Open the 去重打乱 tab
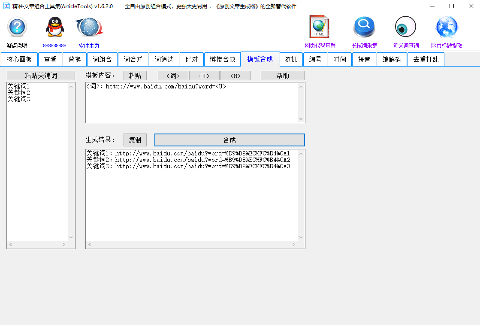The width and height of the screenshot is (480, 325). click(x=426, y=59)
